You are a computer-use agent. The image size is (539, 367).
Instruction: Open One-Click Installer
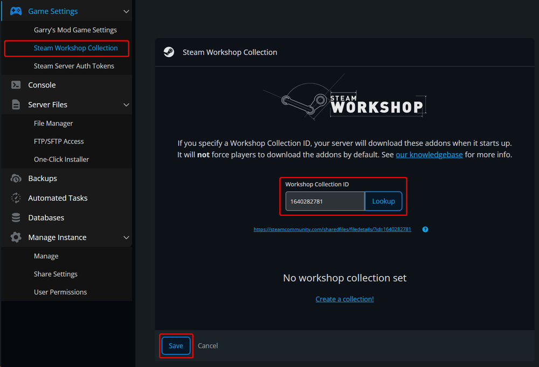pyautogui.click(x=61, y=159)
